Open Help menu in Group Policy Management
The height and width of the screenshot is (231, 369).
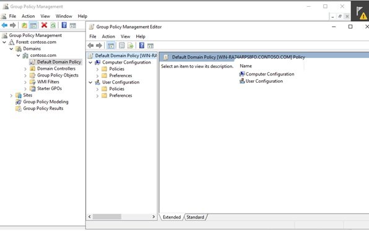(82, 16)
